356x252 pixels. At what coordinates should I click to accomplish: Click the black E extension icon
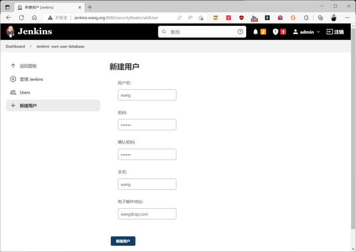tap(267, 18)
